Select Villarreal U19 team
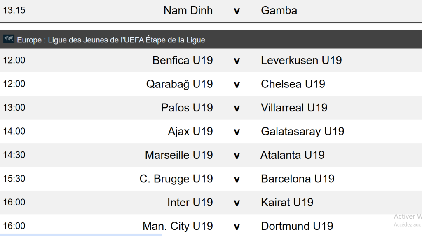 pyautogui.click(x=294, y=108)
